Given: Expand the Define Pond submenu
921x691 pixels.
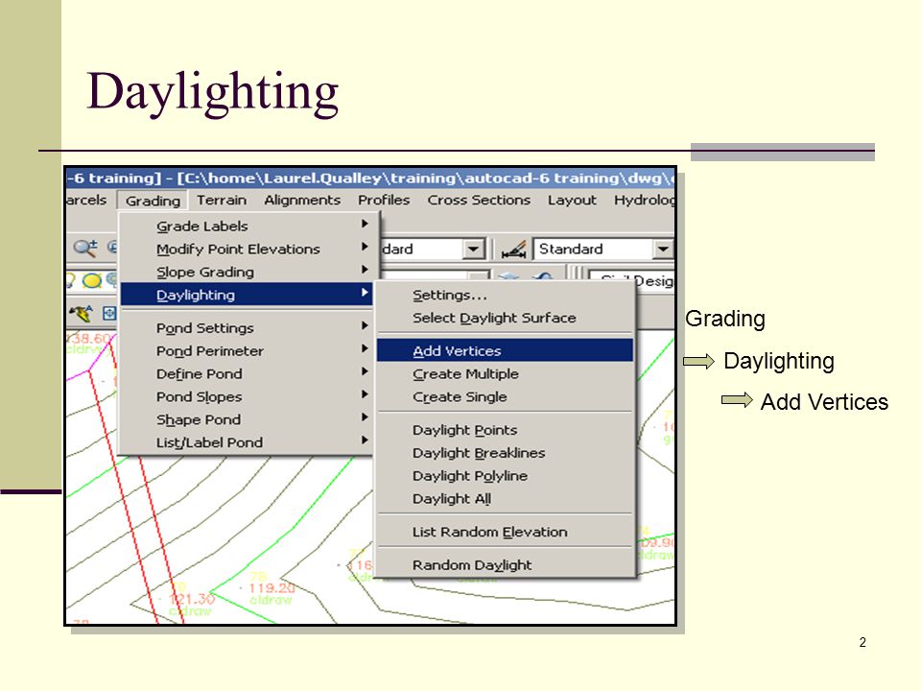Looking at the screenshot, I should pos(247,373).
